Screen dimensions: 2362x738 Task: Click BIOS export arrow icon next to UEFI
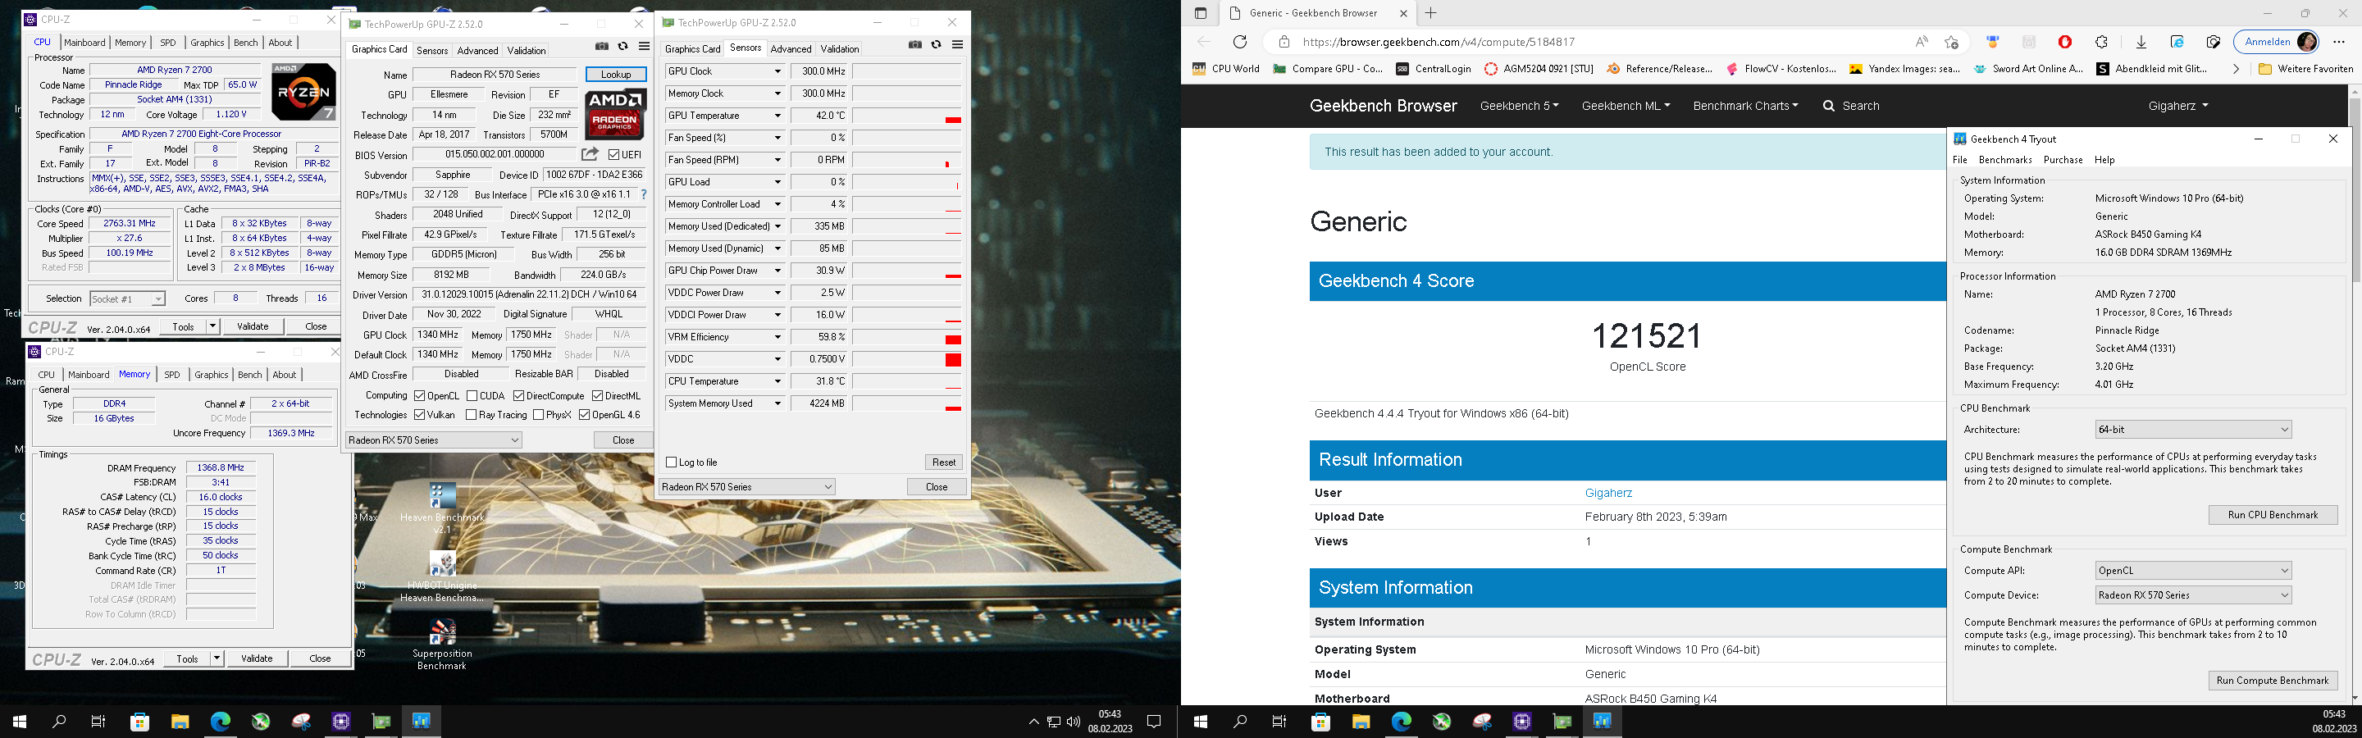tap(590, 154)
